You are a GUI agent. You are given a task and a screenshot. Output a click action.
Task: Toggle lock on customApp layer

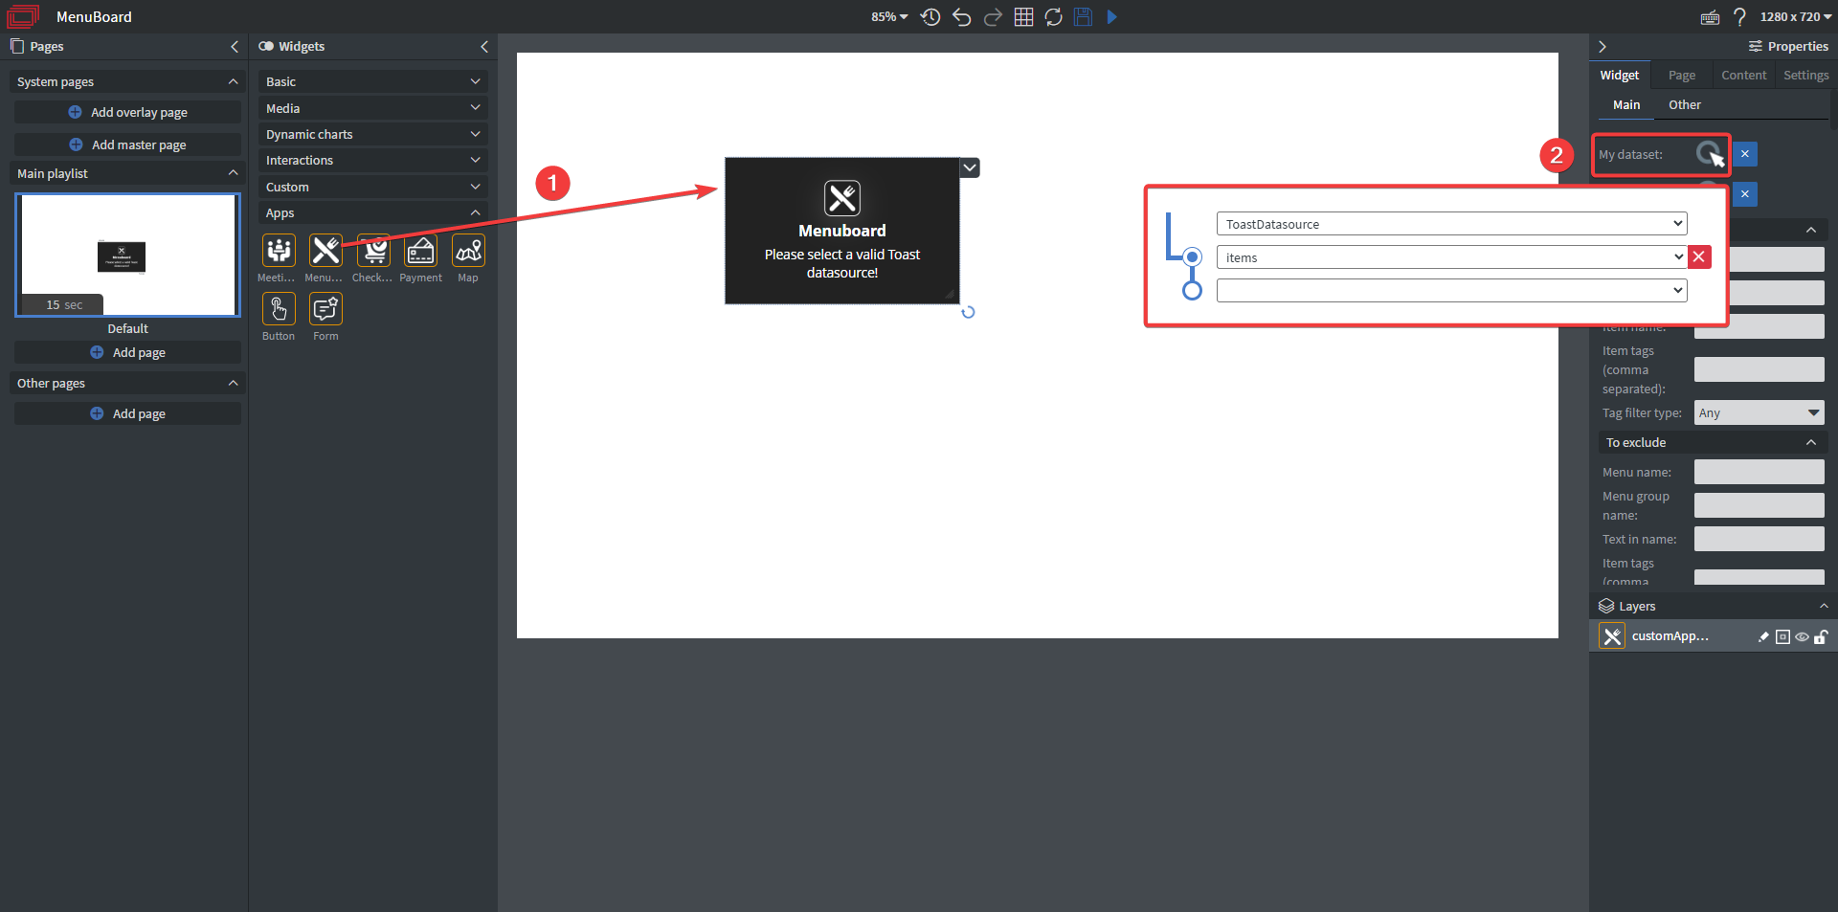pos(1821,636)
